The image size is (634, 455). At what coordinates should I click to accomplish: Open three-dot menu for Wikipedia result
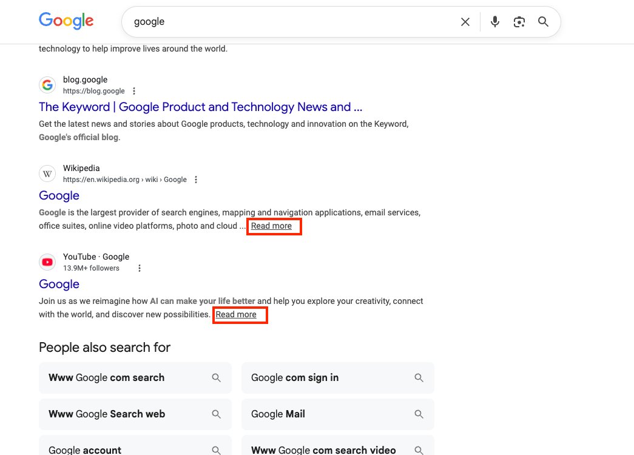[196, 180]
